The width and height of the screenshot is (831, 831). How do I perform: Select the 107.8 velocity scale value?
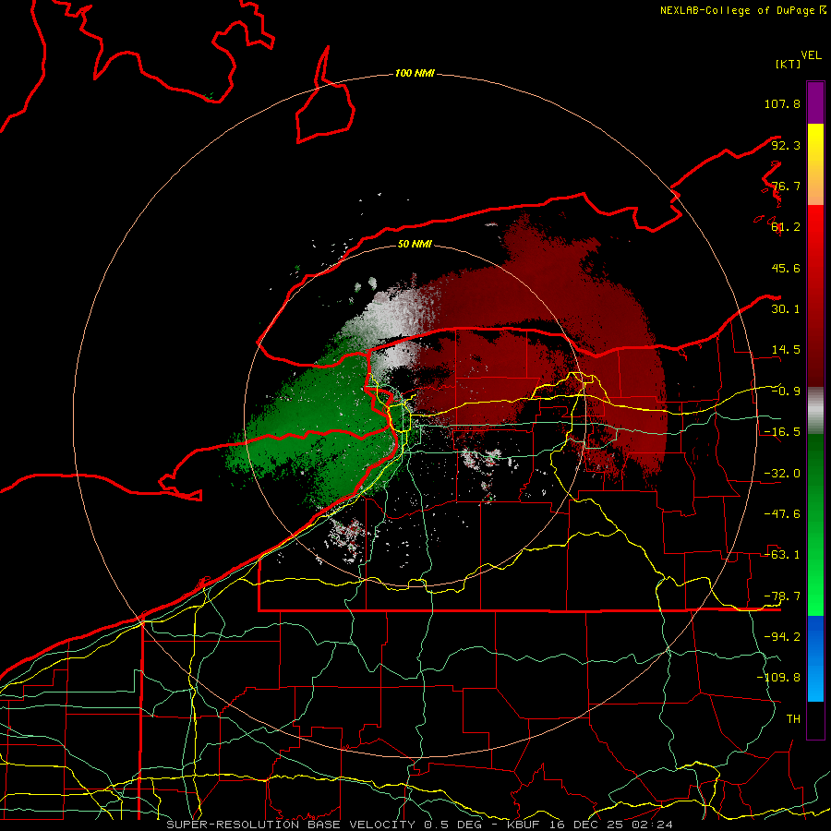click(782, 103)
